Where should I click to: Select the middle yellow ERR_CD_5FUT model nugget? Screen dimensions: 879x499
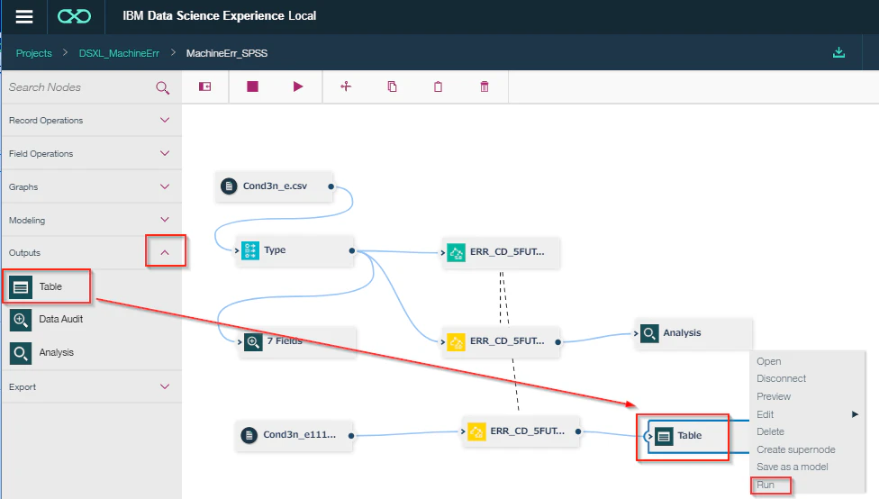click(501, 341)
